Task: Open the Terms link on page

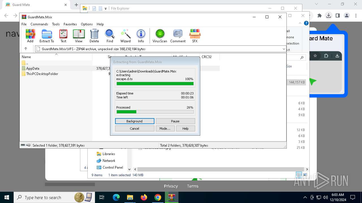Action: click(x=193, y=186)
